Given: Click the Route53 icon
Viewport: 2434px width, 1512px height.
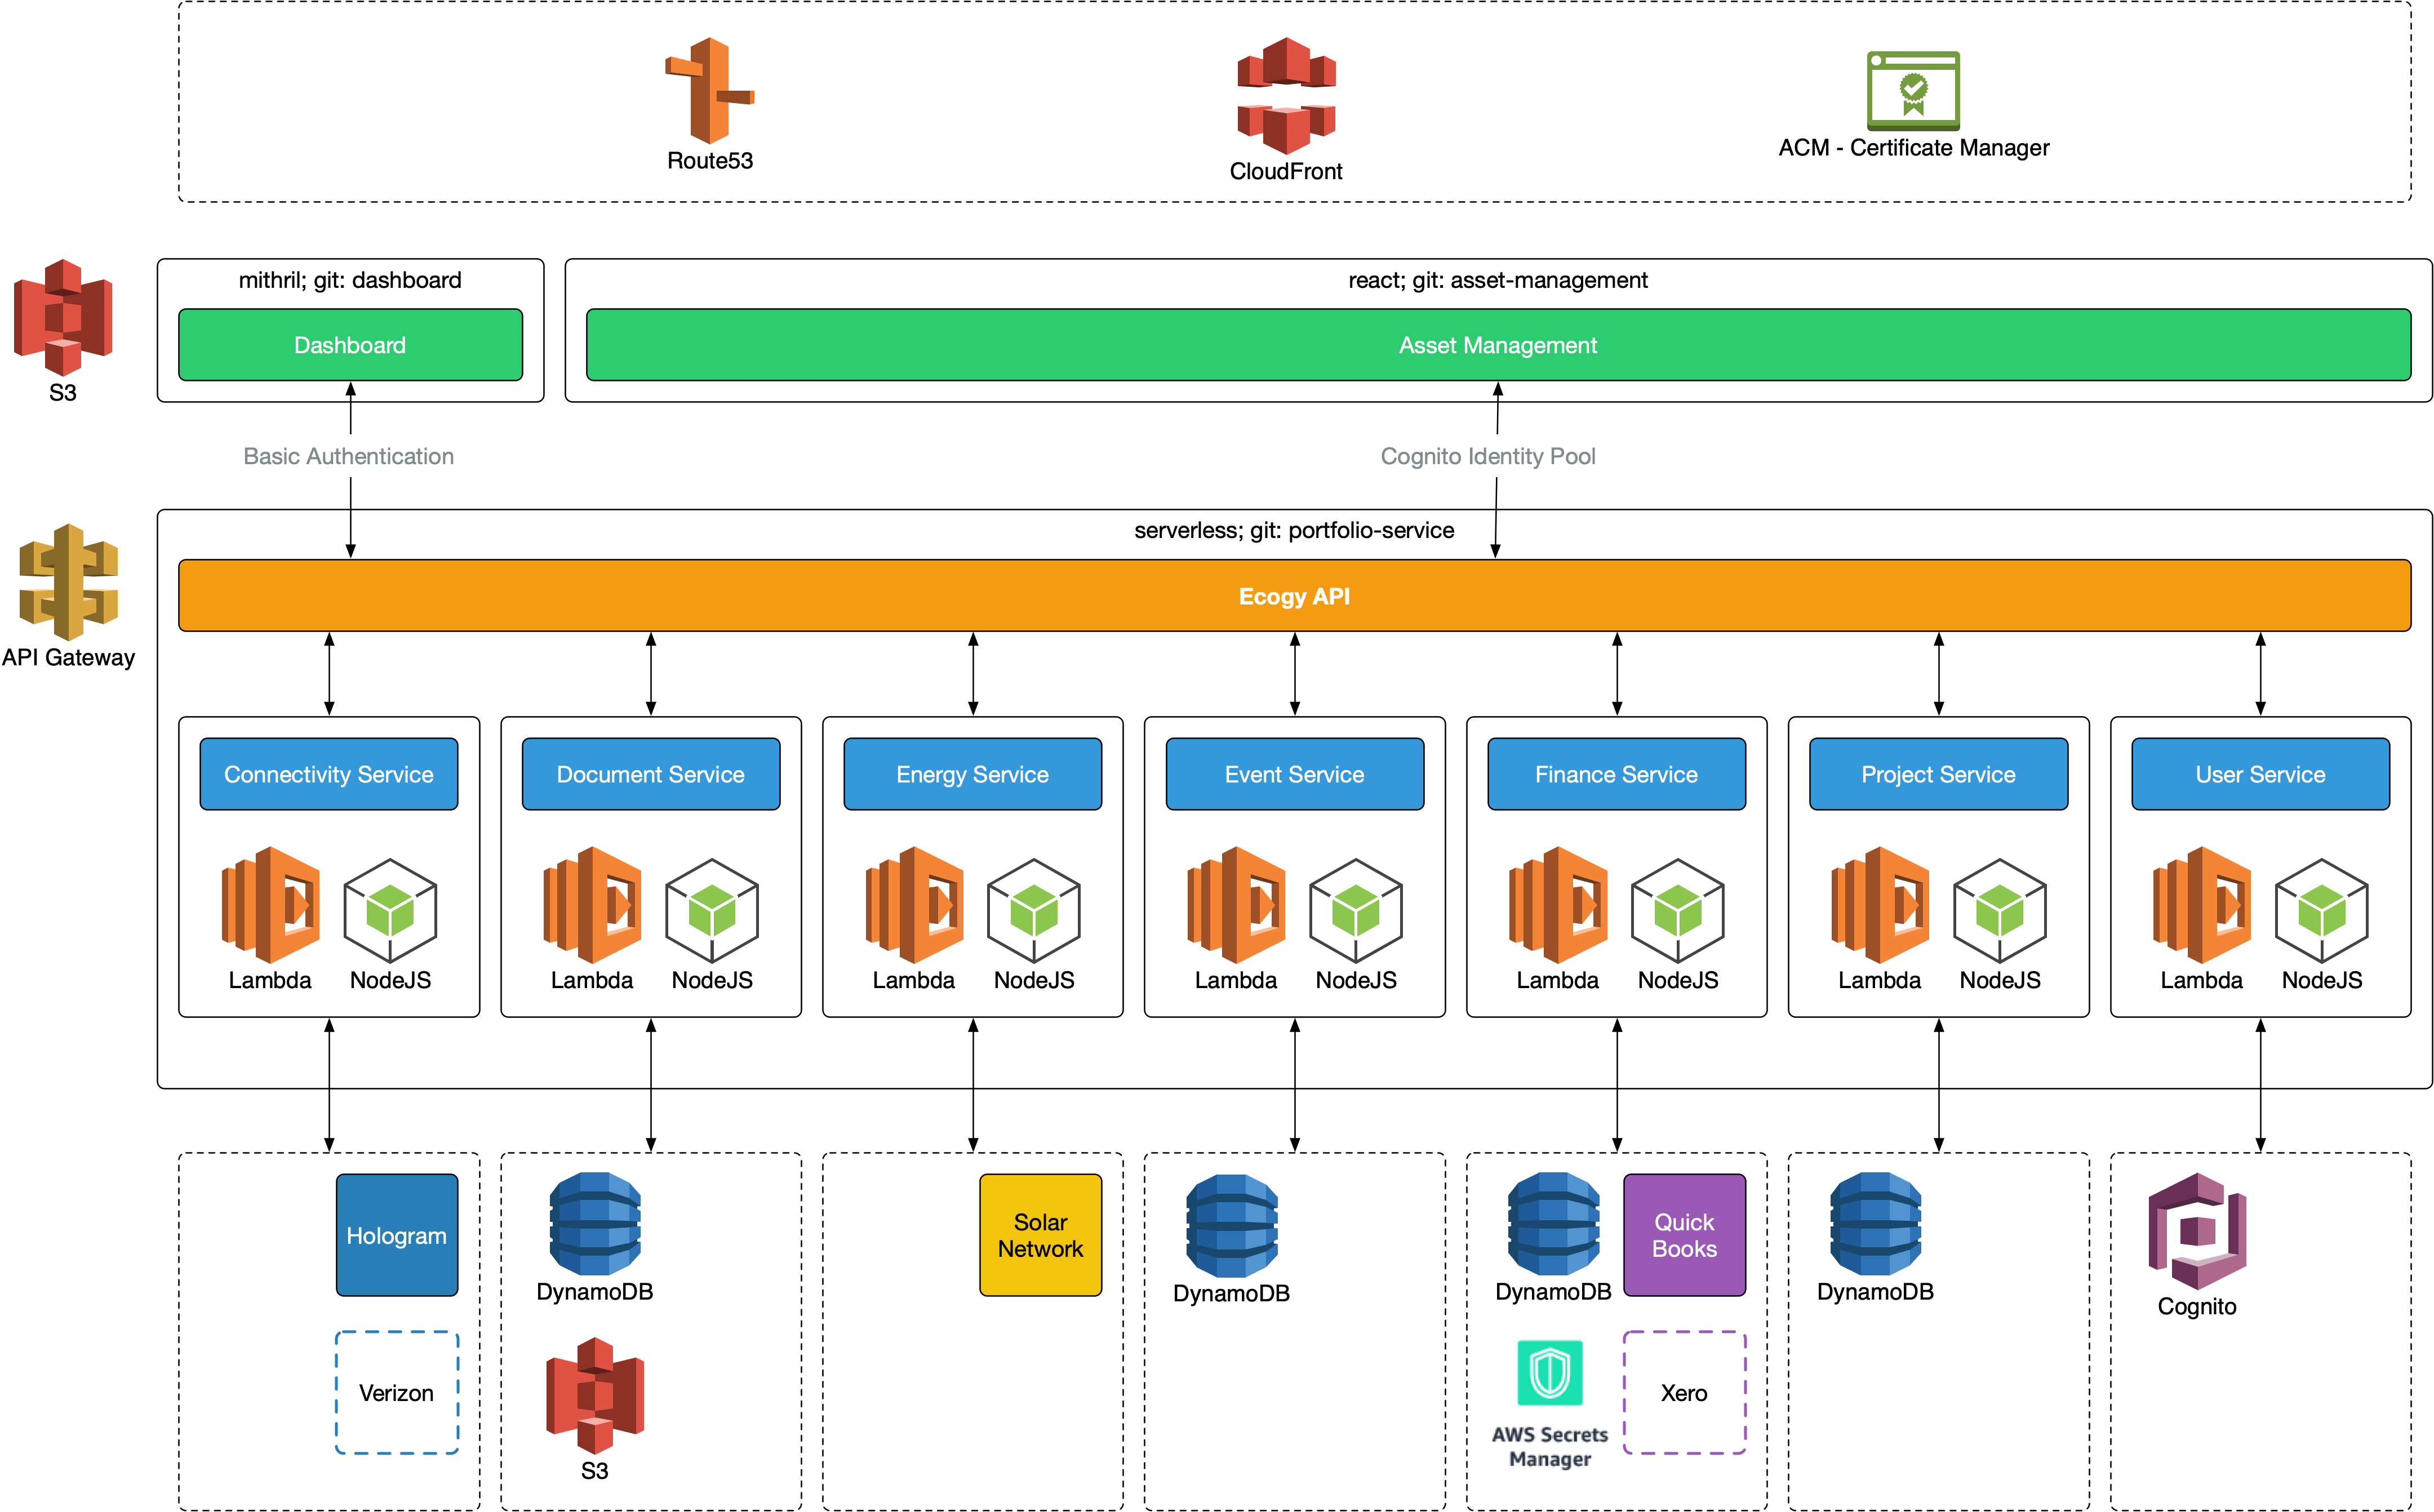Looking at the screenshot, I should (709, 90).
